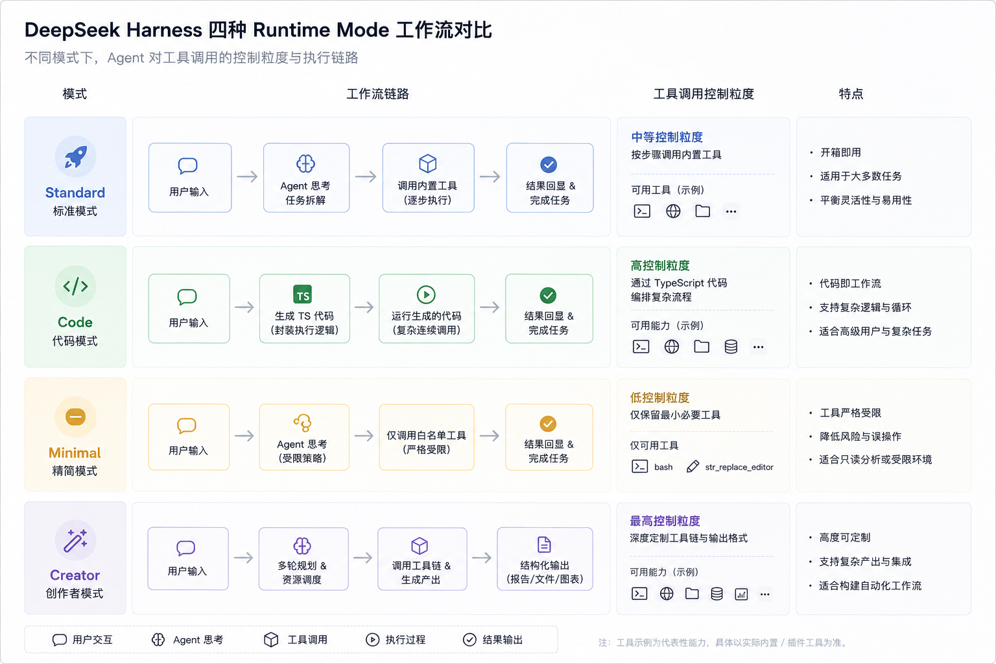Click the orange checkmark in Minimal row result card
The height and width of the screenshot is (664, 996).
(x=548, y=423)
